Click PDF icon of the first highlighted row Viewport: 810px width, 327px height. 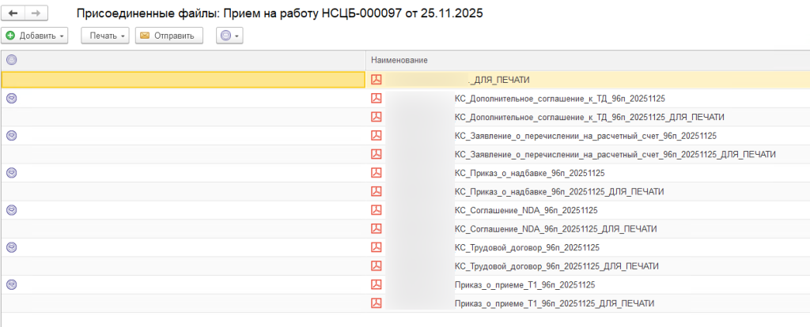click(x=377, y=79)
